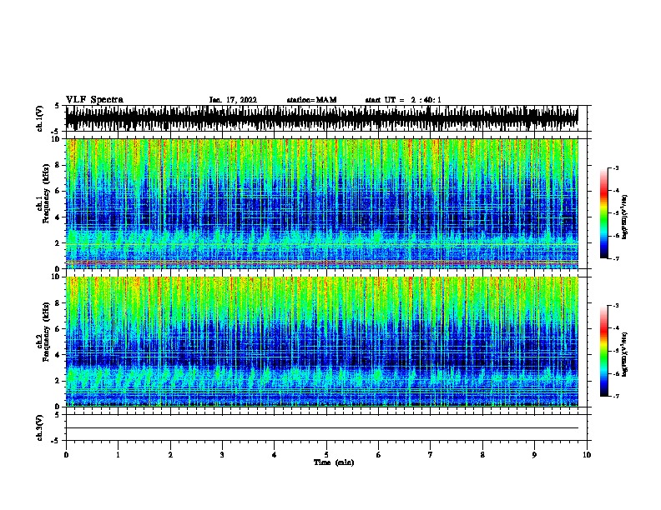This screenshot has height=510, width=661.
Task: Click the ch.2 color bar log(PSD) label
Action: (x=624, y=355)
